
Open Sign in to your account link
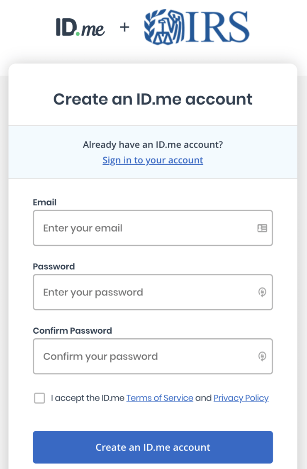(153, 160)
